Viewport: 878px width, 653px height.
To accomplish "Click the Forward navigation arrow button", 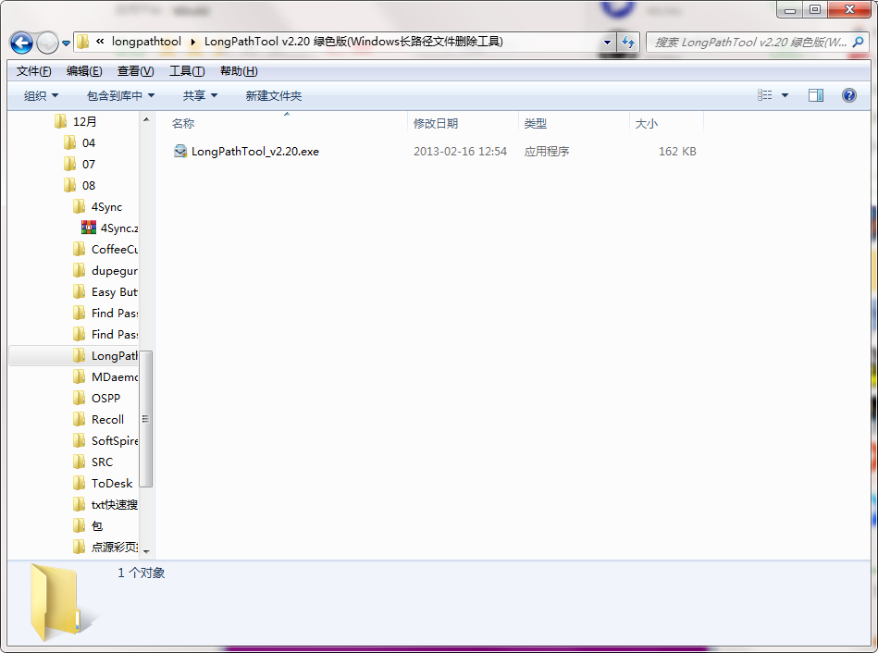I will click(47, 43).
